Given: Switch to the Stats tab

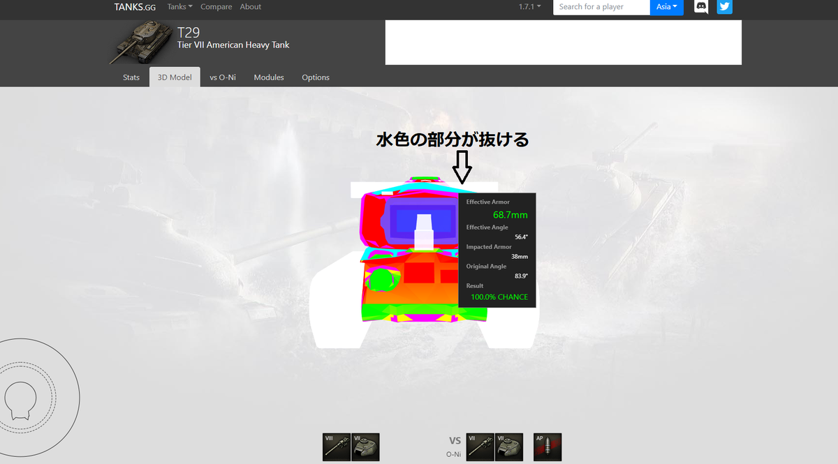Looking at the screenshot, I should point(131,77).
